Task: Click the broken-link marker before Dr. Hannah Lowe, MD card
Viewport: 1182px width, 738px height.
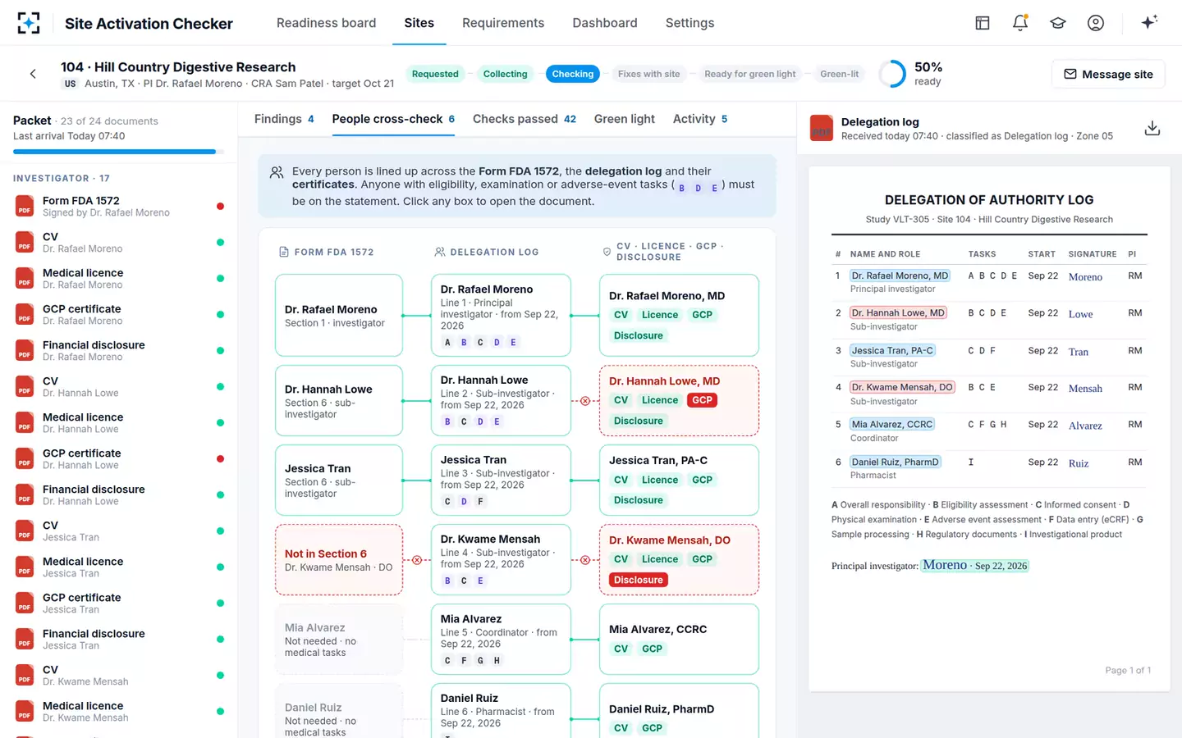Action: pyautogui.click(x=585, y=401)
